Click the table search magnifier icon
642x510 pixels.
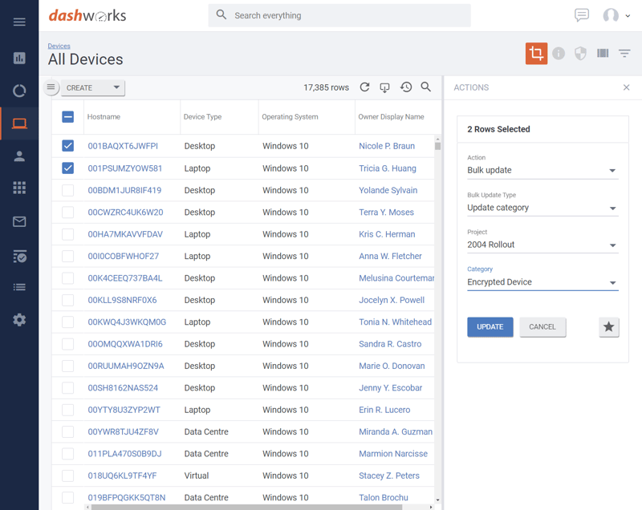point(426,87)
